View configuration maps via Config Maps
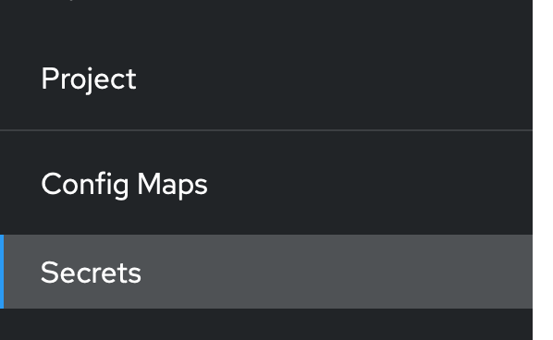This screenshot has height=340, width=553. (x=266, y=184)
